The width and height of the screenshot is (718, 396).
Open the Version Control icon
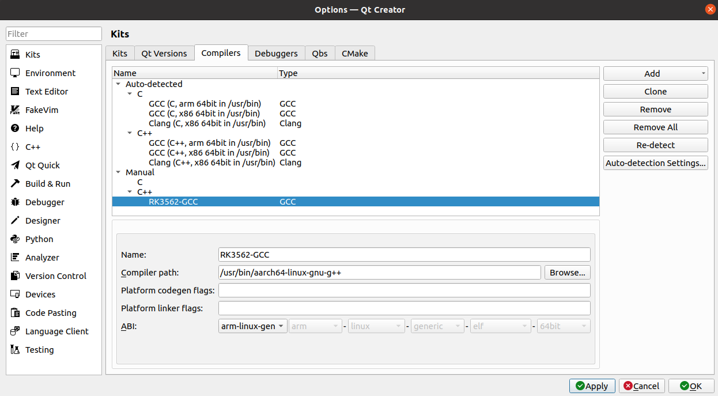(15, 276)
